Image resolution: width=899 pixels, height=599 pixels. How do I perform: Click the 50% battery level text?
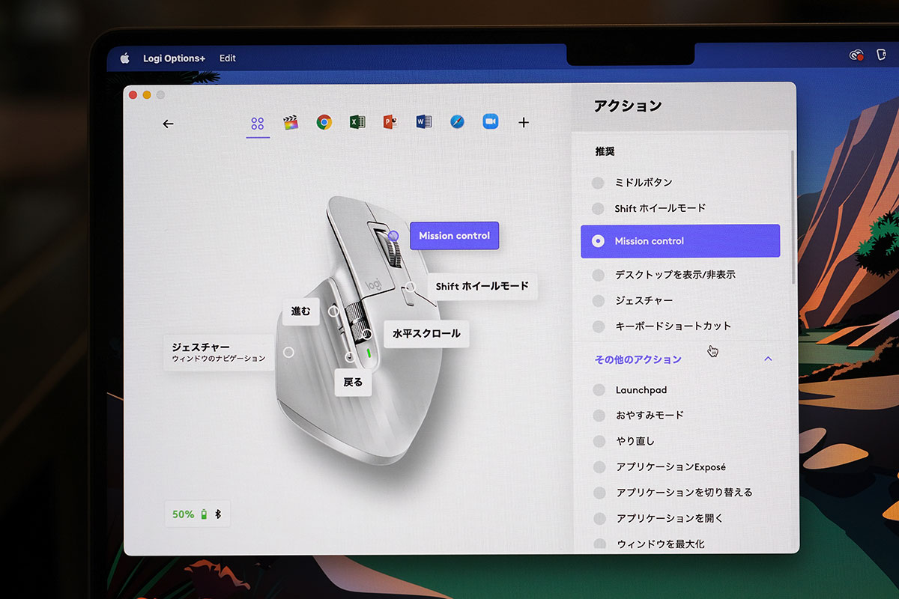tap(183, 514)
